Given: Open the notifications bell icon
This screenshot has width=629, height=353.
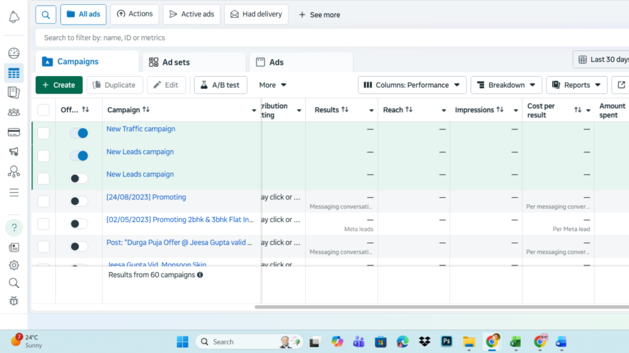Looking at the screenshot, I should (14, 17).
